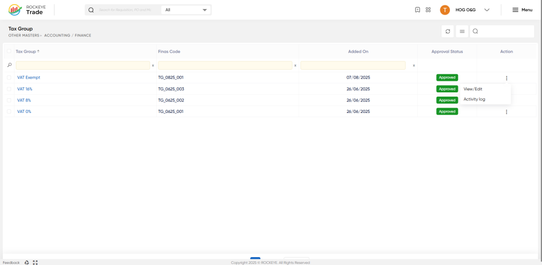Click the Feedback link in footer
Image resolution: width=542 pixels, height=265 pixels.
click(x=11, y=262)
